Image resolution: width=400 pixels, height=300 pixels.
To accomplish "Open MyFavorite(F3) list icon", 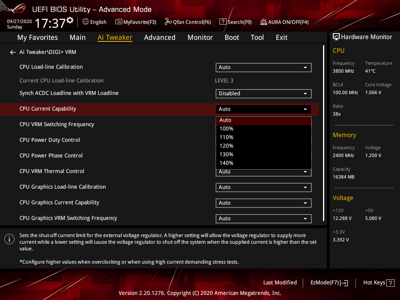I will pos(119,22).
